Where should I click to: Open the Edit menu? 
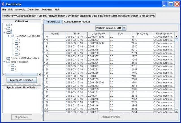point(10,10)
